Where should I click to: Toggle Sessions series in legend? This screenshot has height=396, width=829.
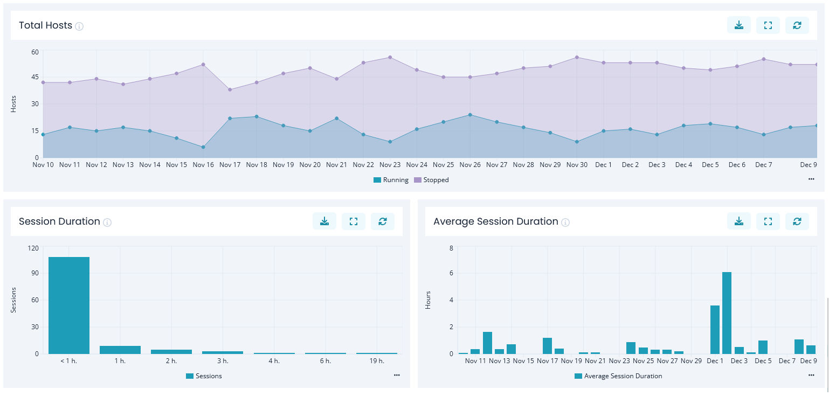204,376
